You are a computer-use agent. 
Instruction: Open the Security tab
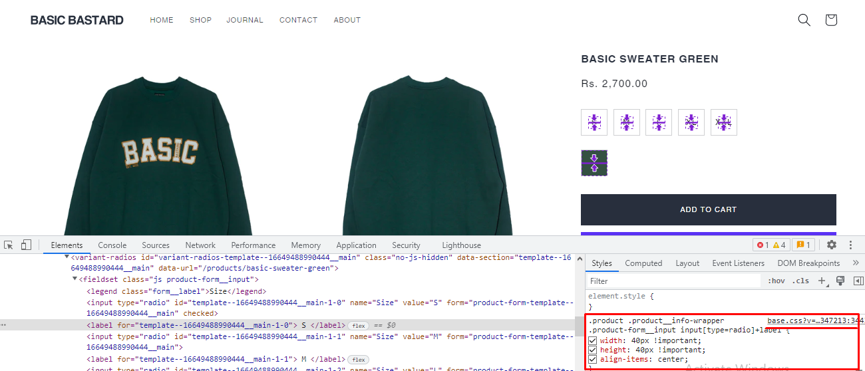tap(406, 245)
